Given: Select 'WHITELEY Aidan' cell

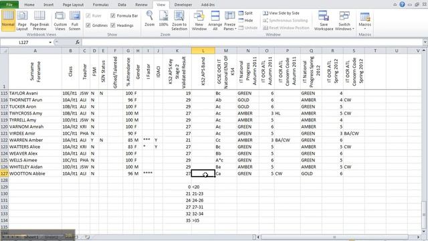Looking at the screenshot, I should (35, 167).
